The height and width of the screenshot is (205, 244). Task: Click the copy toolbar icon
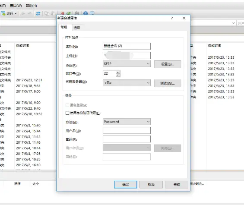pos(47,13)
